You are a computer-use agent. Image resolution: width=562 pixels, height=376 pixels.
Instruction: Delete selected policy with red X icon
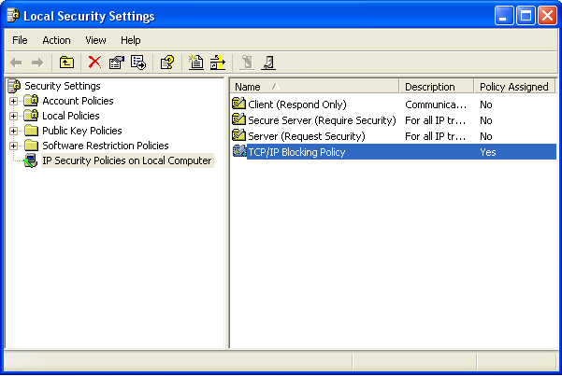point(94,63)
